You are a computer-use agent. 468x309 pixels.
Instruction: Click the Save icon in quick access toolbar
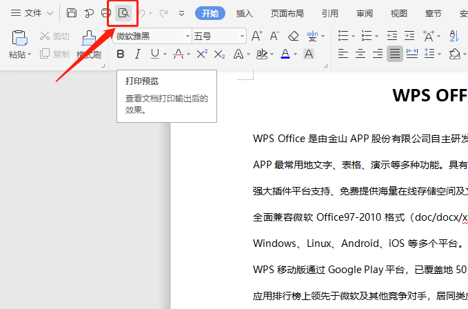coord(71,13)
